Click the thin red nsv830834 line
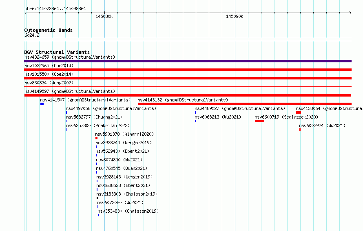The image size is (363, 231). tap(188, 87)
